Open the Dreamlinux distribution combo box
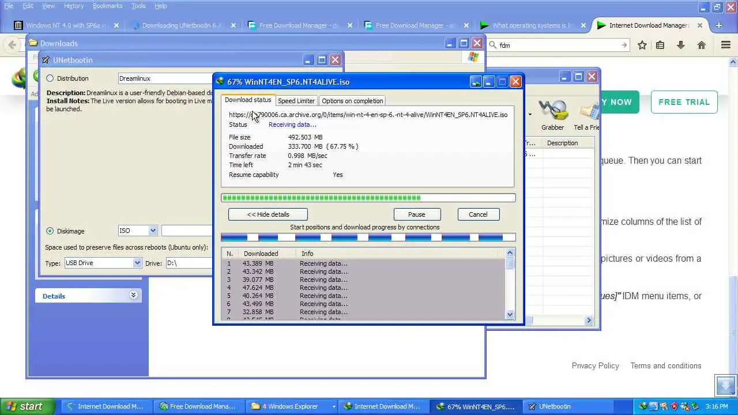This screenshot has height=415, width=738. pyautogui.click(x=165, y=78)
